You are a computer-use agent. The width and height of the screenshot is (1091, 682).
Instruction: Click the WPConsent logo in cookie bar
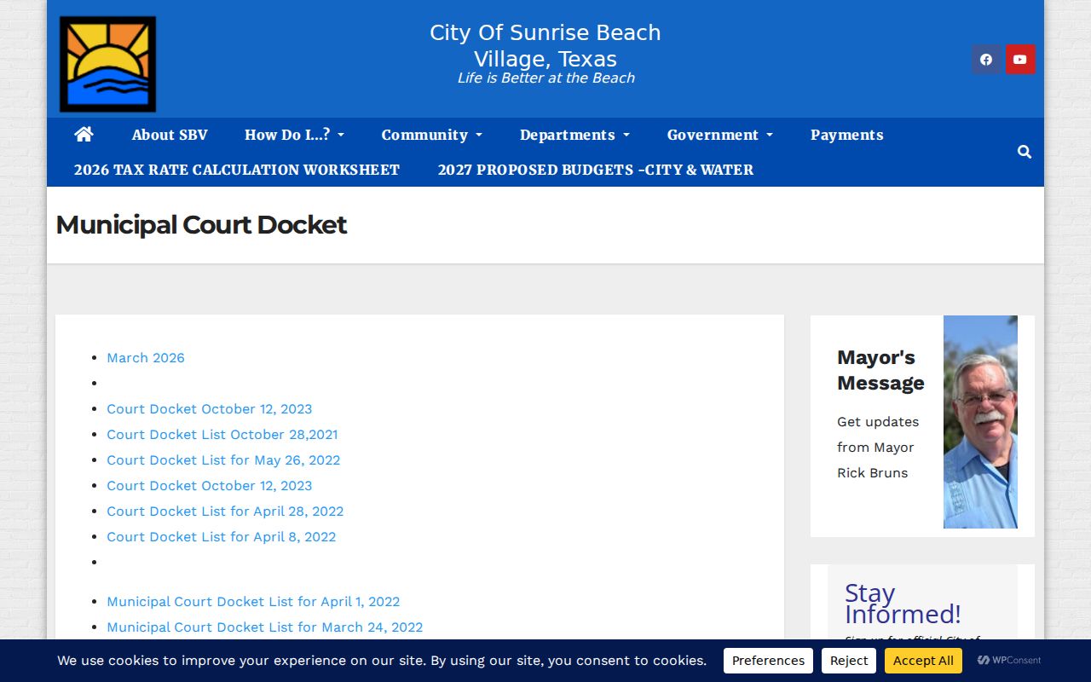pyautogui.click(x=1009, y=660)
